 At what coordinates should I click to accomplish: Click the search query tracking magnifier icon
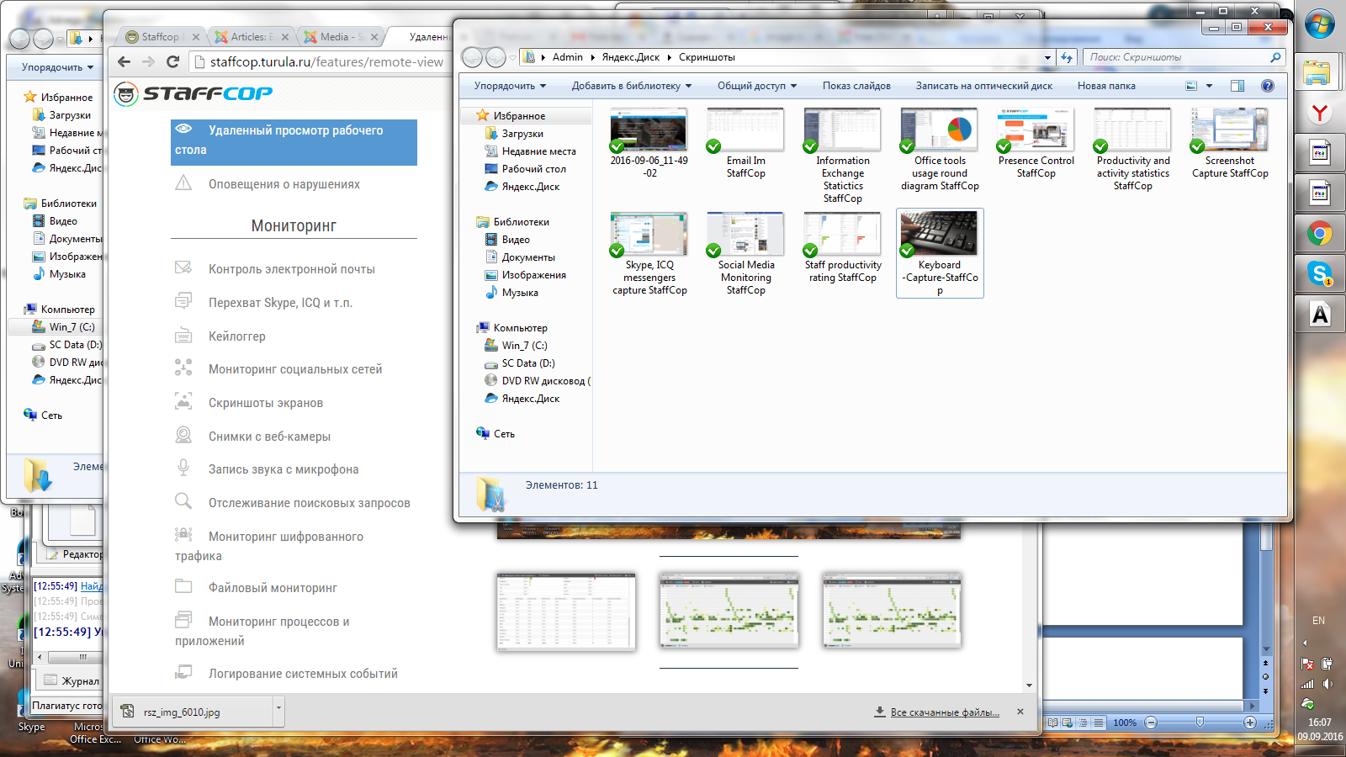[183, 501]
